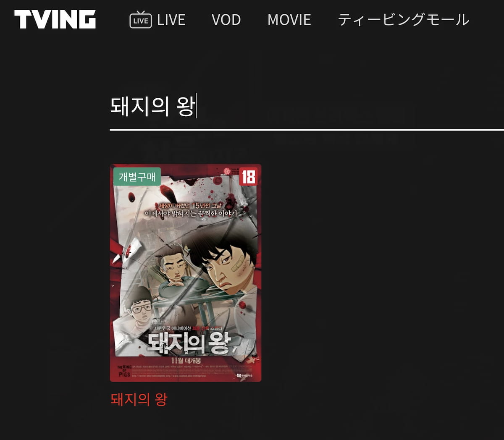Click the TVING logo
This screenshot has width=504, height=440.
(x=55, y=19)
